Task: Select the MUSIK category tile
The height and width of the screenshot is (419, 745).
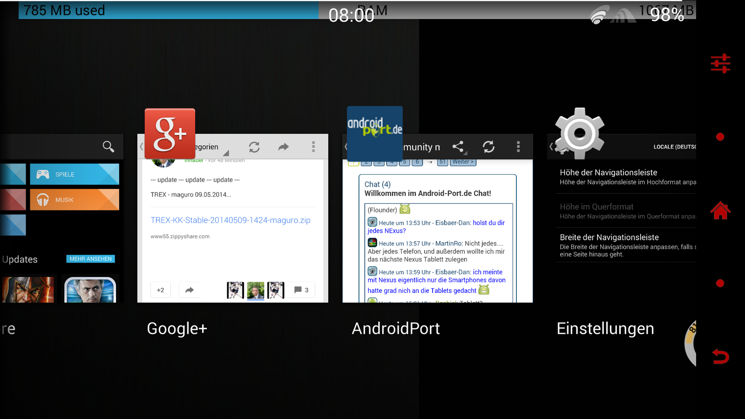Action: (74, 200)
